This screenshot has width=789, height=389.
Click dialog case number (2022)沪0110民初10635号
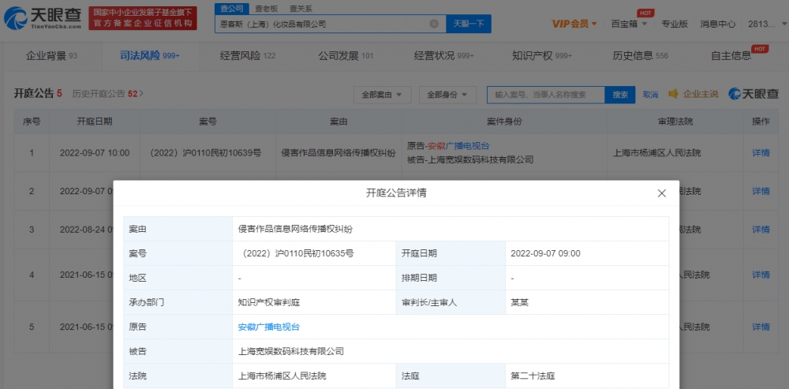point(297,253)
